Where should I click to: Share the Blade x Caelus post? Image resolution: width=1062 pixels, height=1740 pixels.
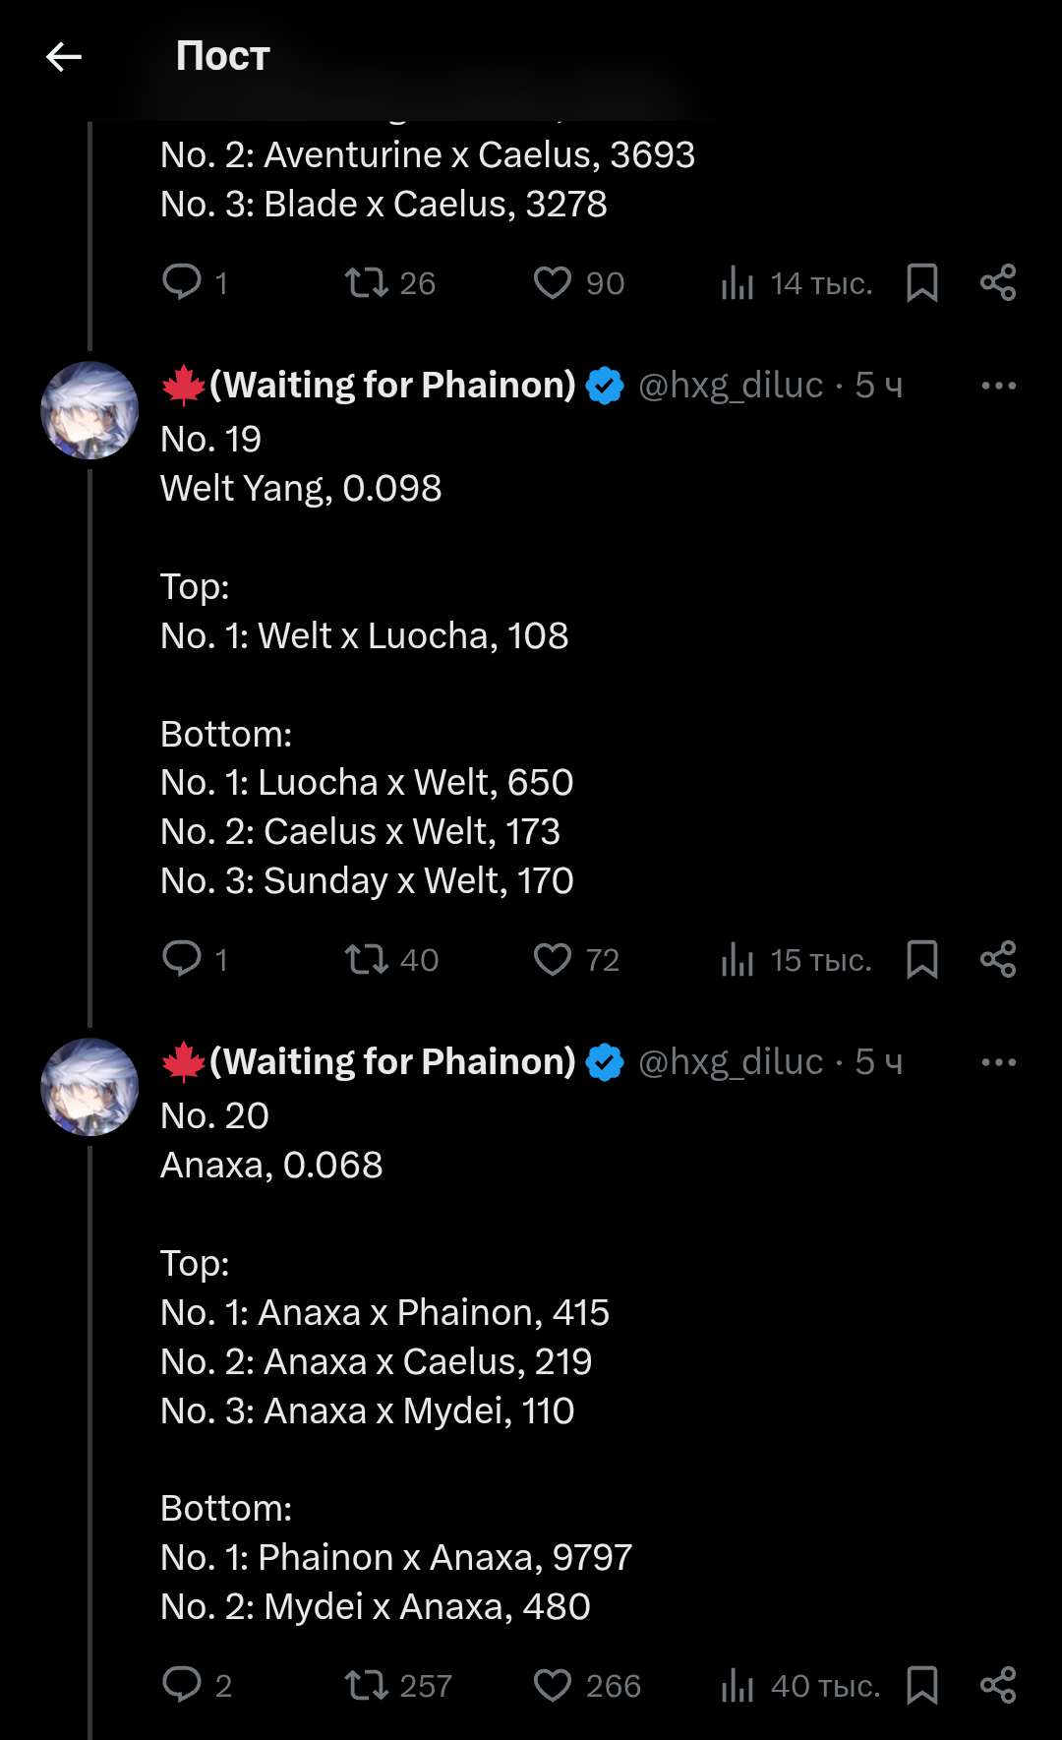[x=998, y=283]
